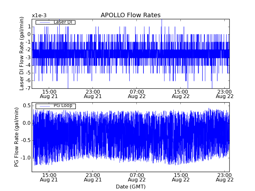
Task: Click the '-0.5' tick on PG axis
Action: (x=26, y=140)
